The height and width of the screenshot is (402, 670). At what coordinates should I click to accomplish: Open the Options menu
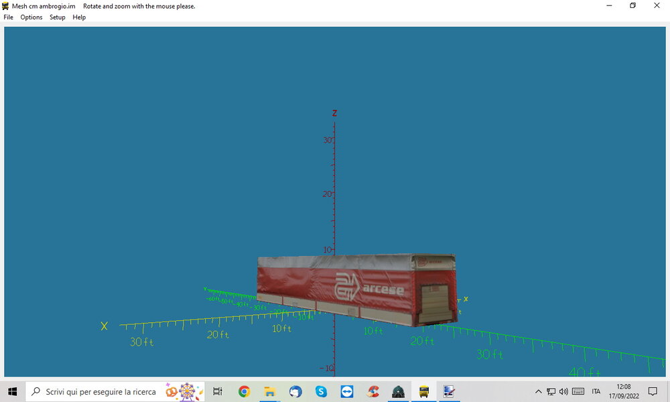[x=31, y=17]
